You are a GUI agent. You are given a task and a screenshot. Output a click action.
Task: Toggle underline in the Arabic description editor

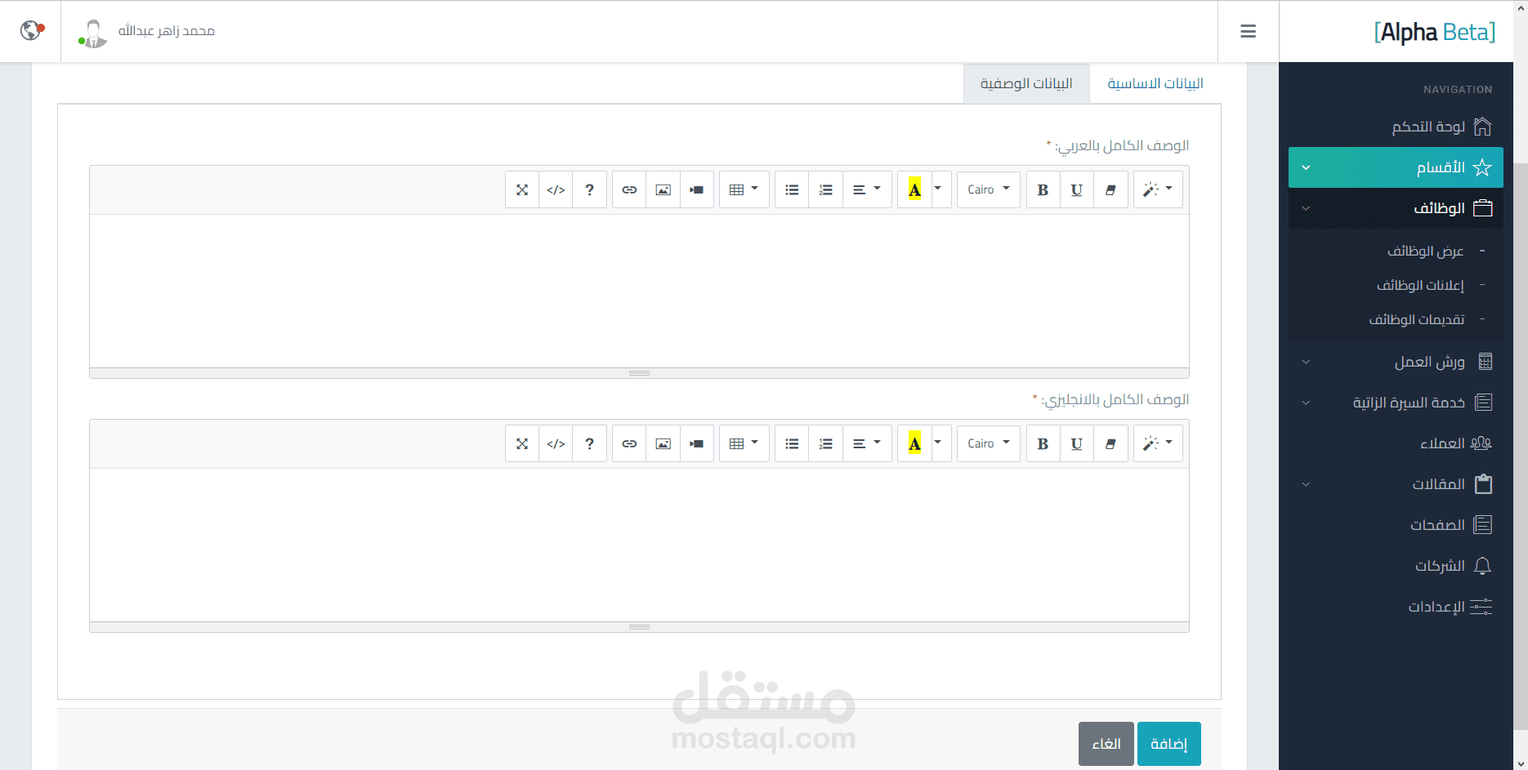1077,189
